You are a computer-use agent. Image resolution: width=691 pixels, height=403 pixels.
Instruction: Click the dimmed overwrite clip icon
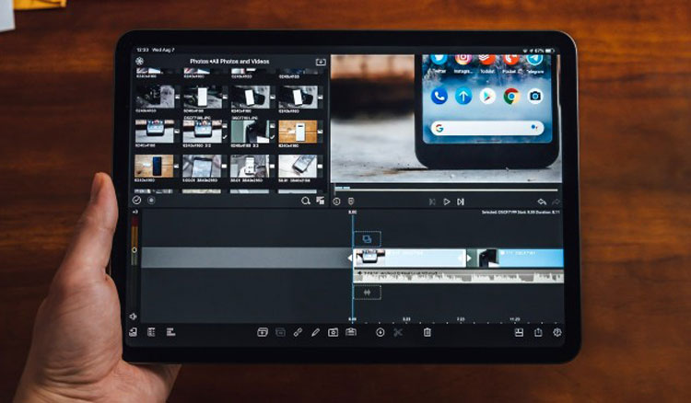(280, 332)
